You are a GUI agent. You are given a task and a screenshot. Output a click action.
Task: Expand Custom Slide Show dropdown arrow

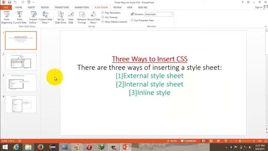tap(49, 23)
